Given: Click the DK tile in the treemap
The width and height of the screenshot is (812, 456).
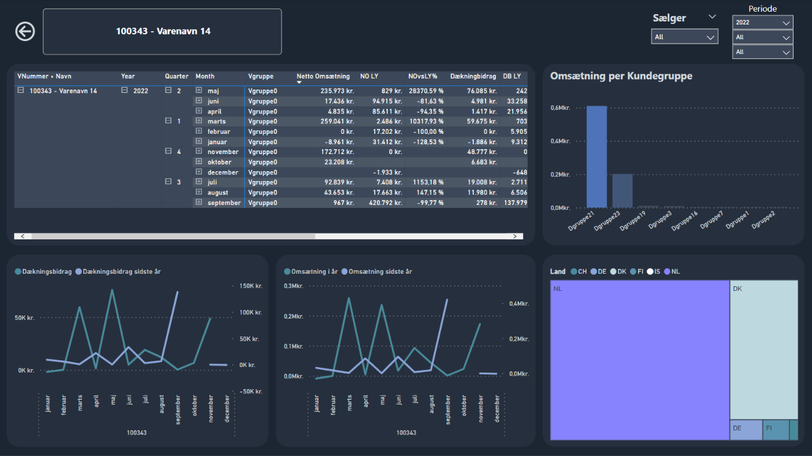Looking at the screenshot, I should 763,350.
